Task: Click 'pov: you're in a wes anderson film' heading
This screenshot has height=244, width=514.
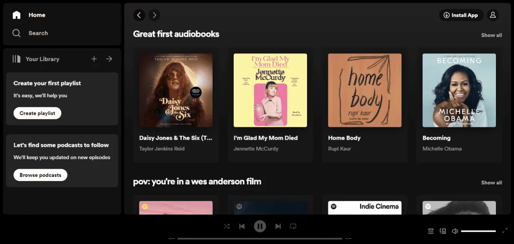Action: (198, 182)
